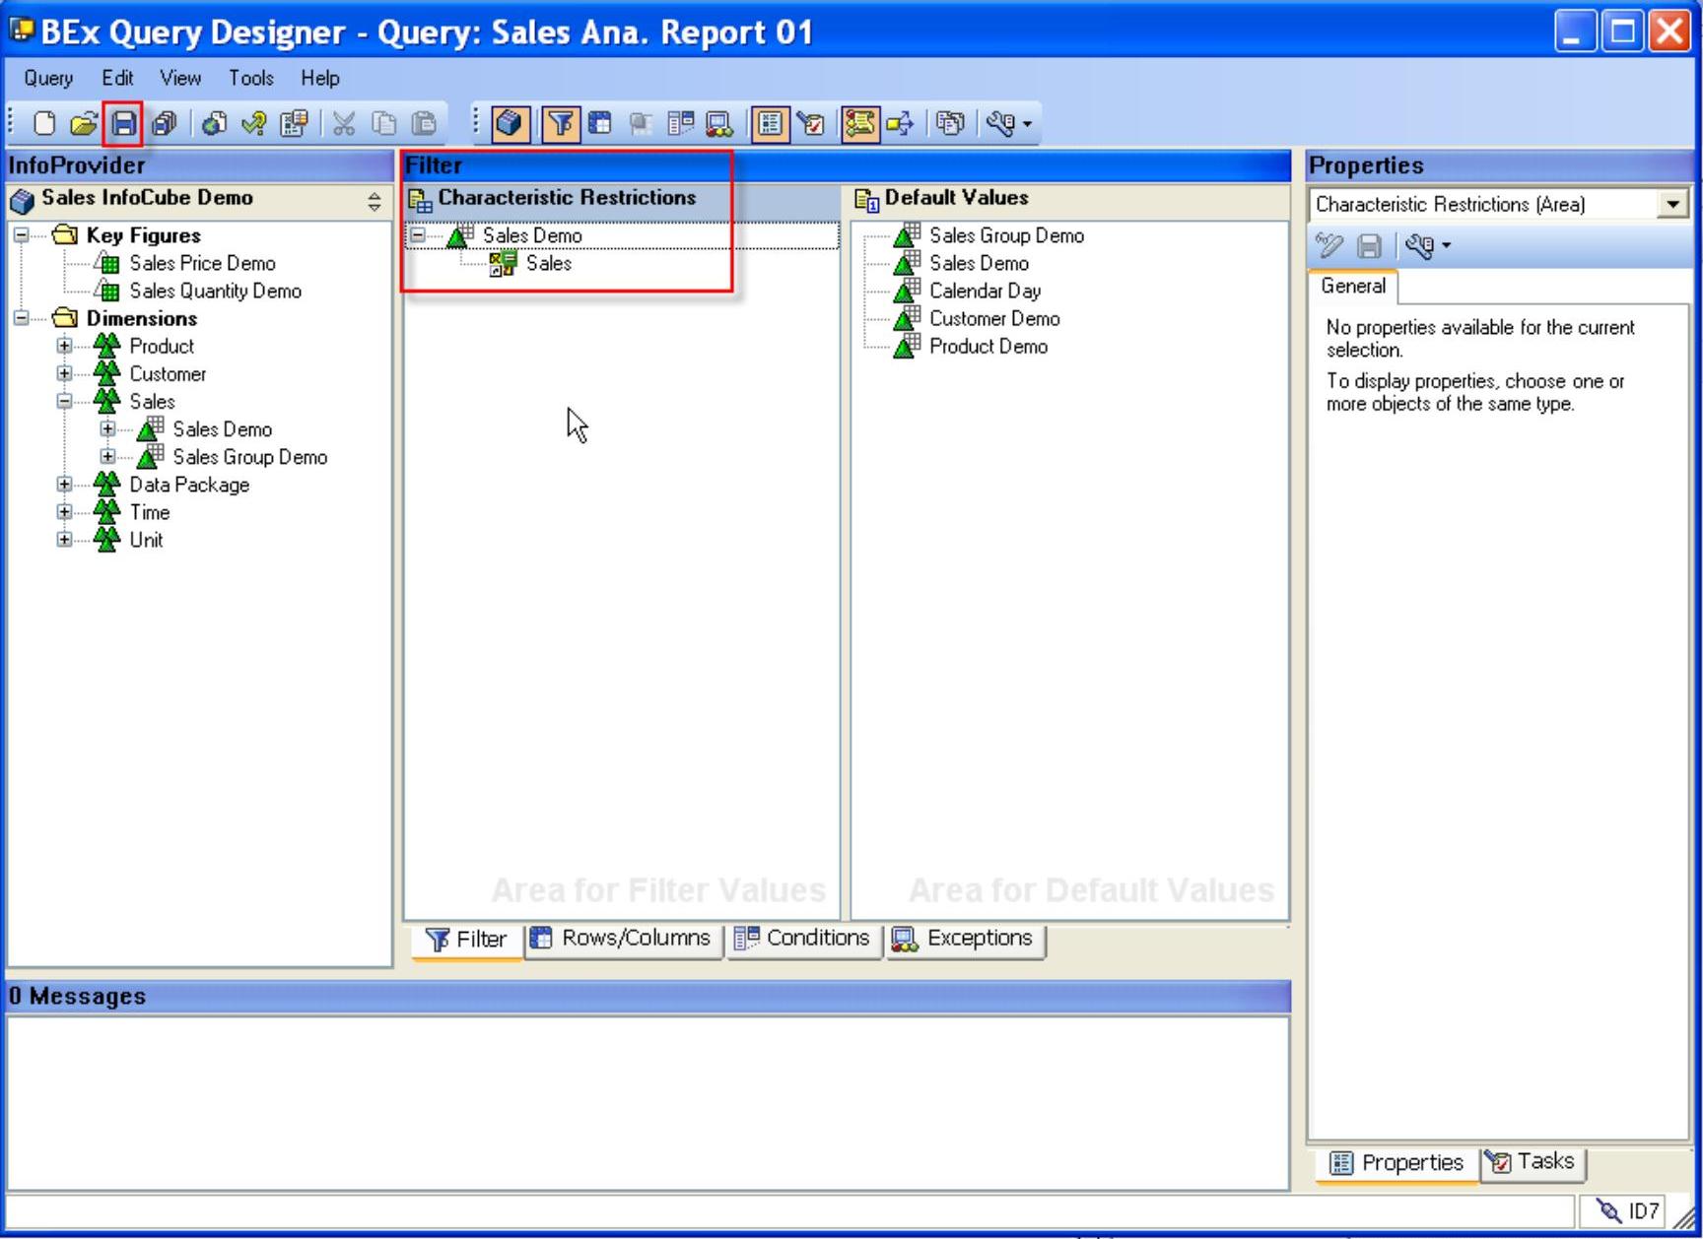Collapse the Key Figures folder

pyautogui.click(x=21, y=235)
